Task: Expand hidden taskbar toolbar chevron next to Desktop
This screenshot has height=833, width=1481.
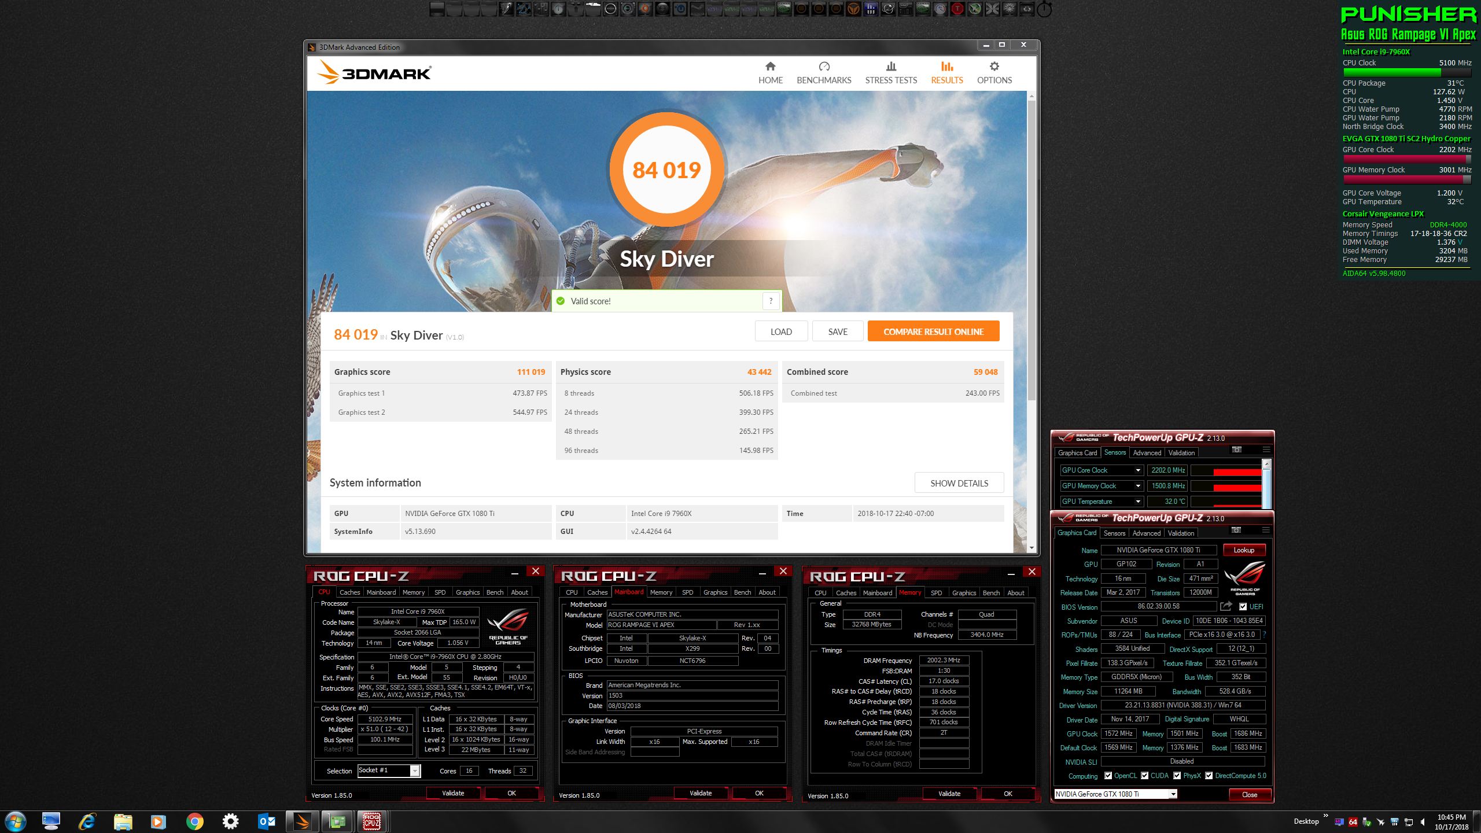Action: point(1326,816)
